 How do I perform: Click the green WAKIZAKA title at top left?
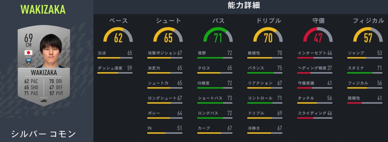point(43,10)
